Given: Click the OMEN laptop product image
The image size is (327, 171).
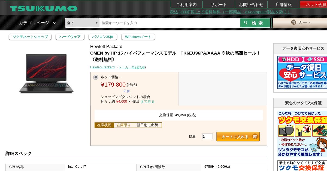Looking at the screenshot, I should pos(46,73).
